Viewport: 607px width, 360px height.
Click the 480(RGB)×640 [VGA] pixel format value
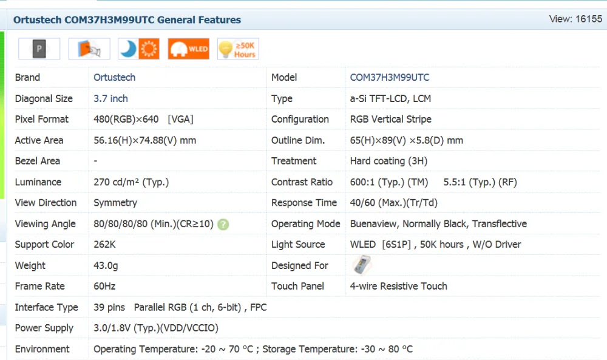click(143, 119)
